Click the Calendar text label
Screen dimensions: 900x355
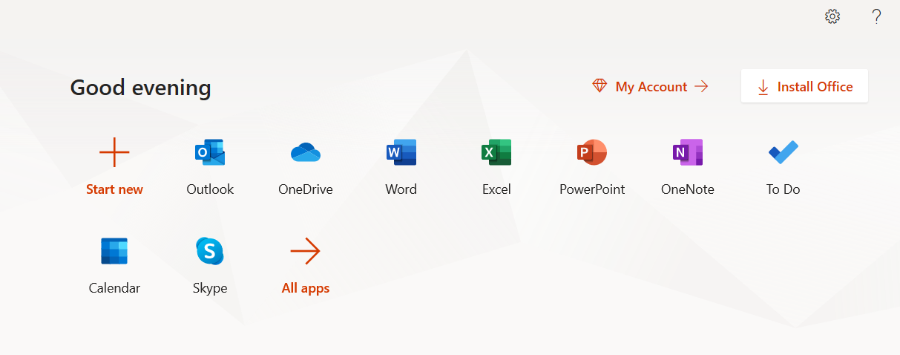114,288
